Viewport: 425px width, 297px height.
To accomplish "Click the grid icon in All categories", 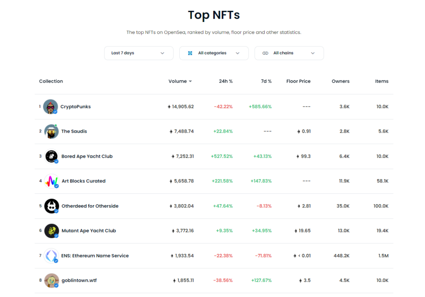I will click(x=190, y=53).
